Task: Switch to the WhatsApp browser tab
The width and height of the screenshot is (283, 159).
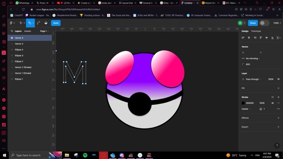Action: [x=24, y=3]
